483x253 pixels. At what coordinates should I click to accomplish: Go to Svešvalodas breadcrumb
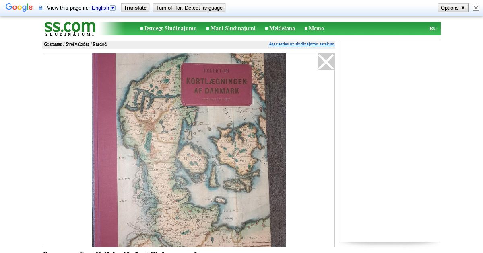[x=77, y=44]
